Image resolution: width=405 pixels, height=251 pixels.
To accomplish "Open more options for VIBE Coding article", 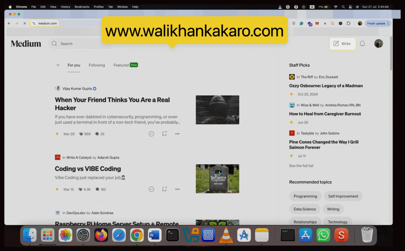I will [x=177, y=189].
